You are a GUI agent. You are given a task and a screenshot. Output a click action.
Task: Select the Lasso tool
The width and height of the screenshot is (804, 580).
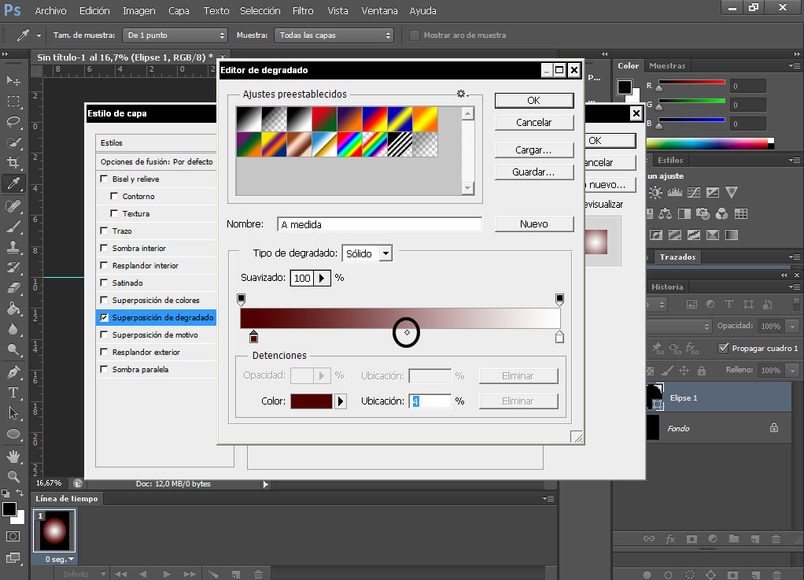click(x=13, y=122)
